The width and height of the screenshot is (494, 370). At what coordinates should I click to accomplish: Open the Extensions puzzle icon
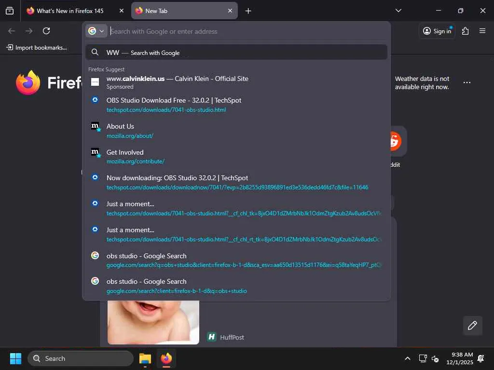pos(465,31)
